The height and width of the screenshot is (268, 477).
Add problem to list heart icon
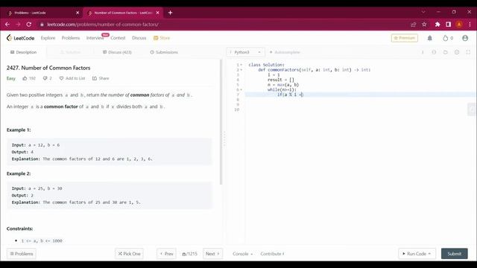coord(61,78)
